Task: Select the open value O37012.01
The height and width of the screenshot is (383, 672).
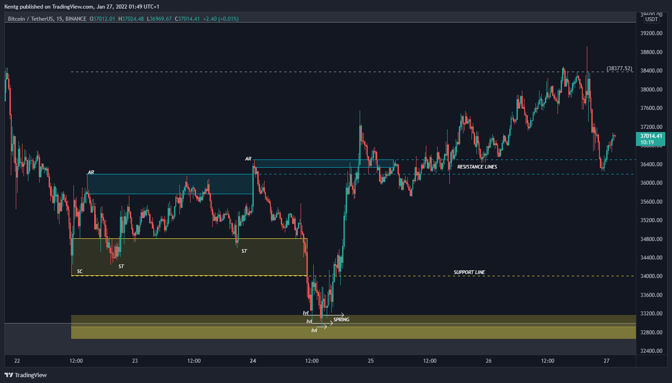Action: coord(102,19)
